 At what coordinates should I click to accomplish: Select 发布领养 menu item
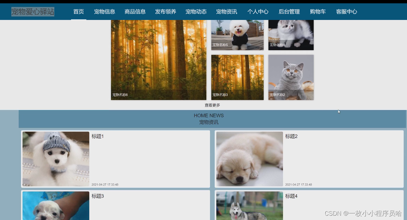pyautogui.click(x=166, y=12)
